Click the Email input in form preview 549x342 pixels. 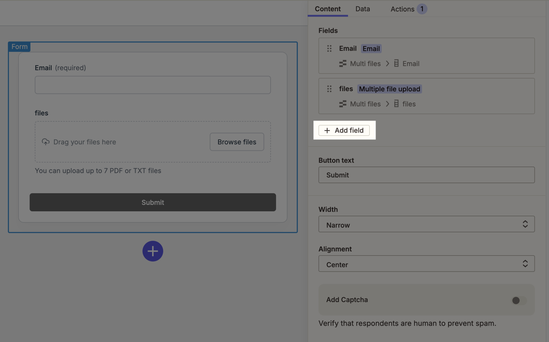(153, 85)
